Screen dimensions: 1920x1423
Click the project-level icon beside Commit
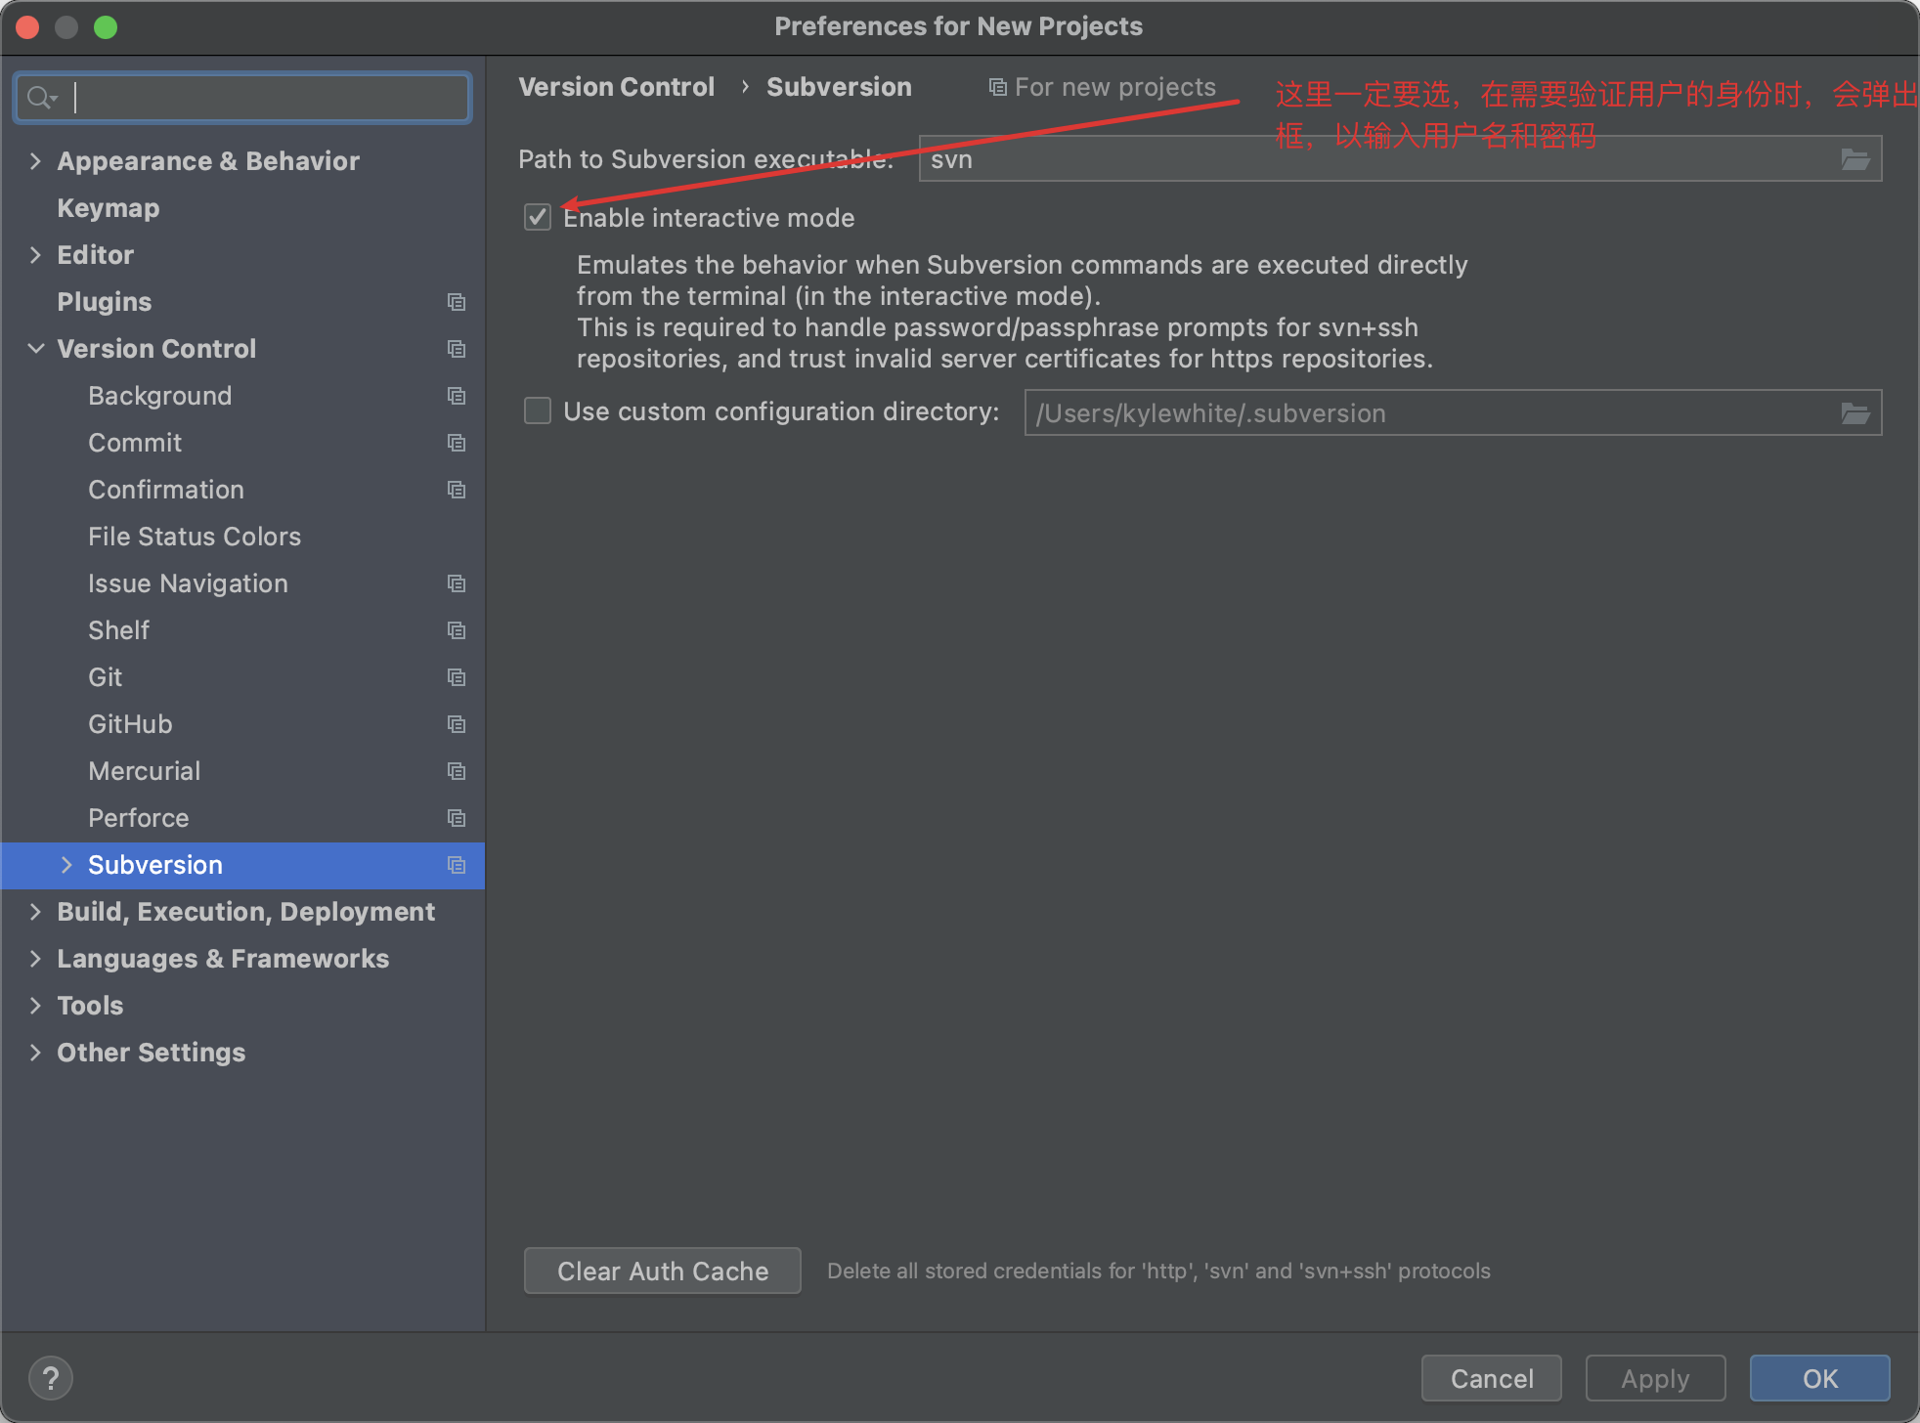(x=457, y=443)
